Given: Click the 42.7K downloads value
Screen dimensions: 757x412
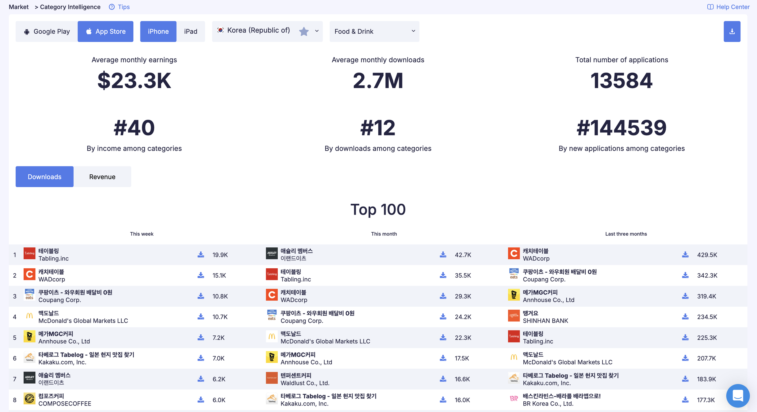Looking at the screenshot, I should pyautogui.click(x=463, y=255).
